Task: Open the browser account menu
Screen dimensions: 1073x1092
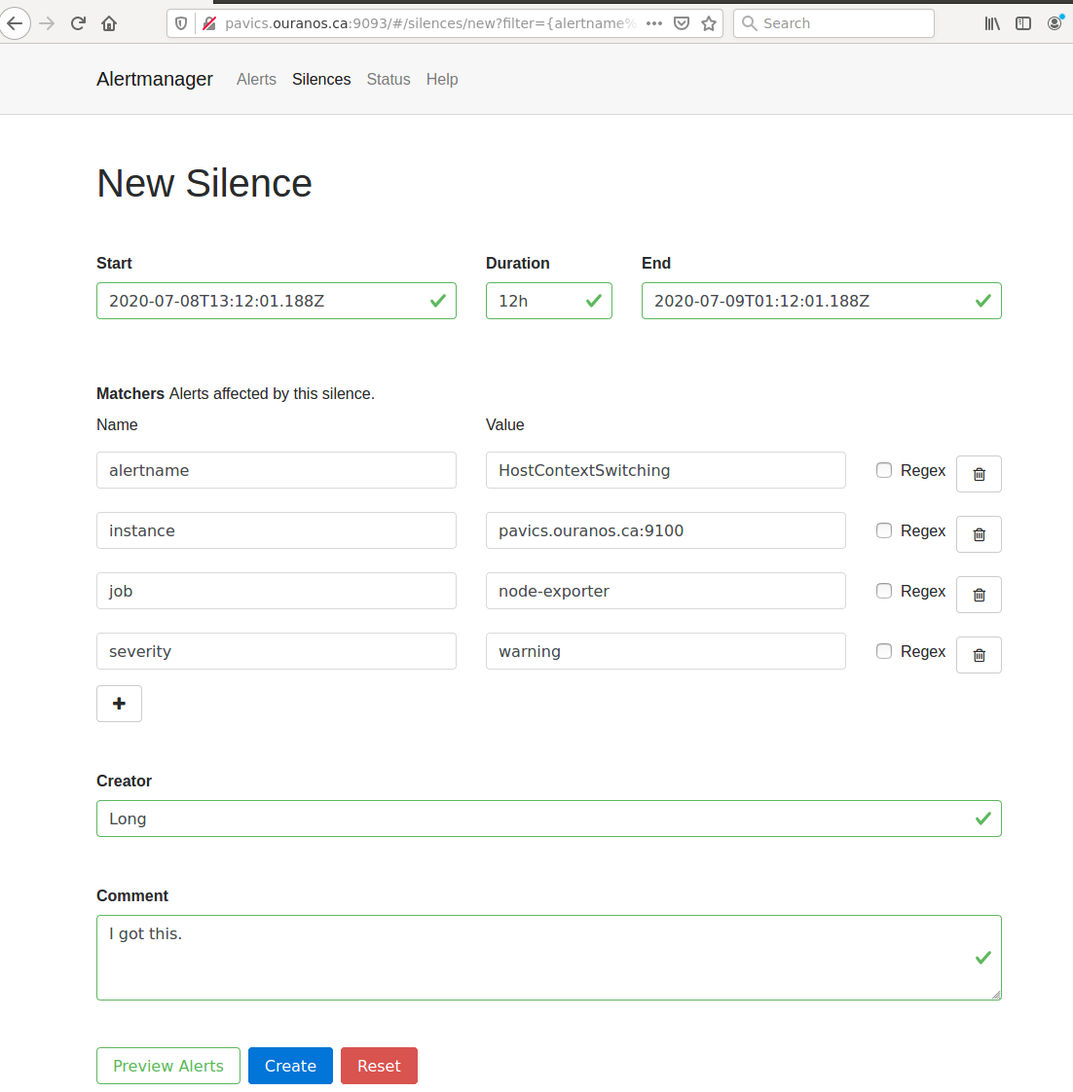Action: [x=1054, y=22]
